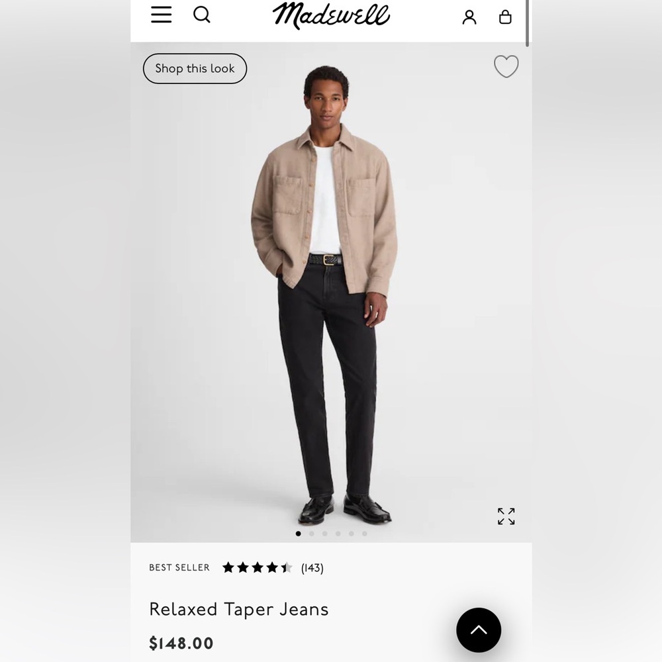Open the search magnifier icon
662x662 pixels.
click(202, 15)
